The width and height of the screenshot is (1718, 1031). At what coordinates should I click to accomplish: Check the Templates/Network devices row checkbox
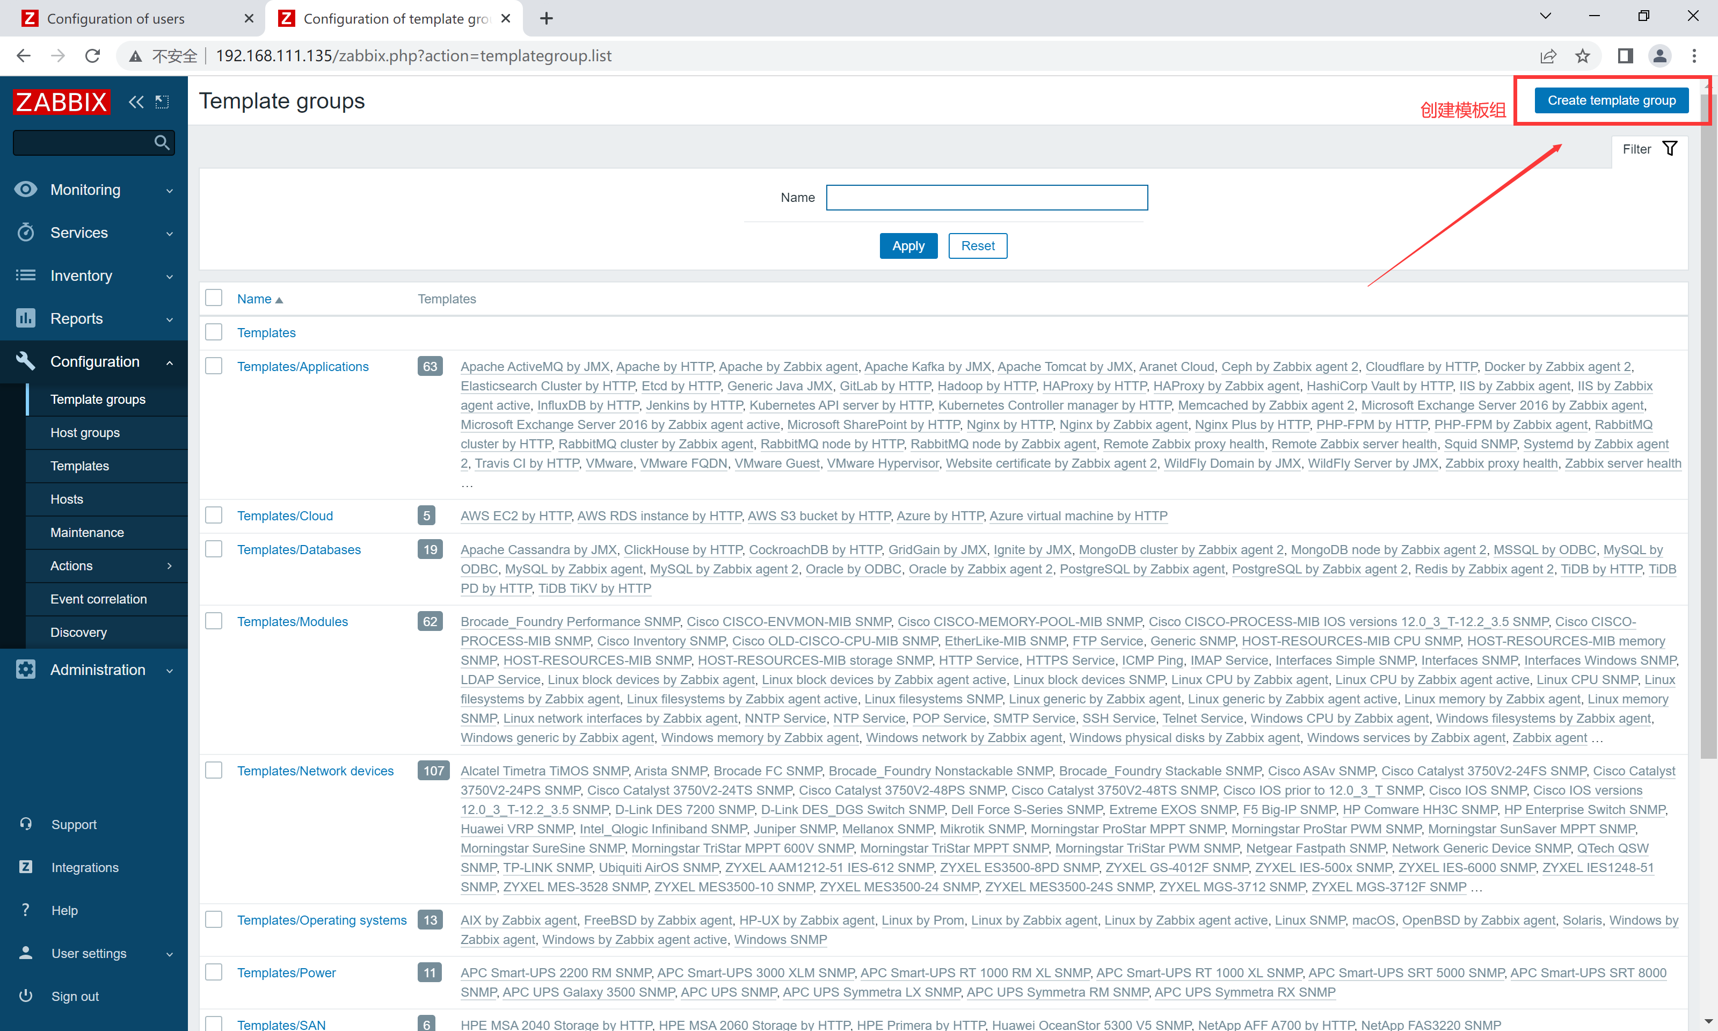point(214,770)
